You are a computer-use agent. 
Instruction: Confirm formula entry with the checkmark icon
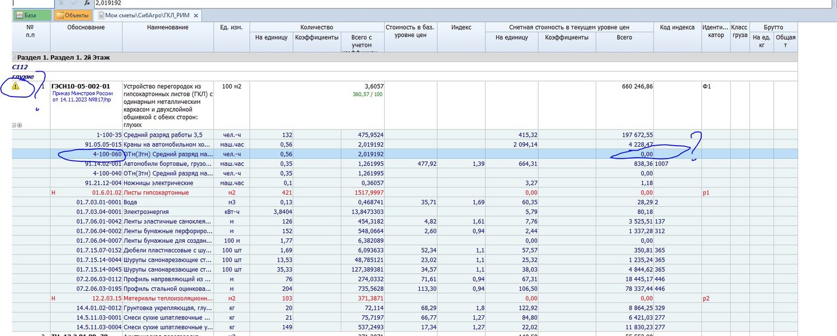74,3
